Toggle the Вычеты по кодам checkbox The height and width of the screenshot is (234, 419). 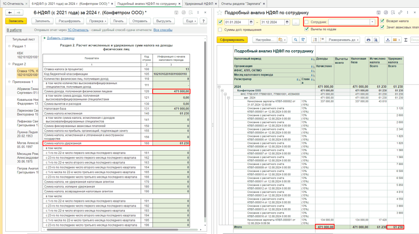pos(306,29)
